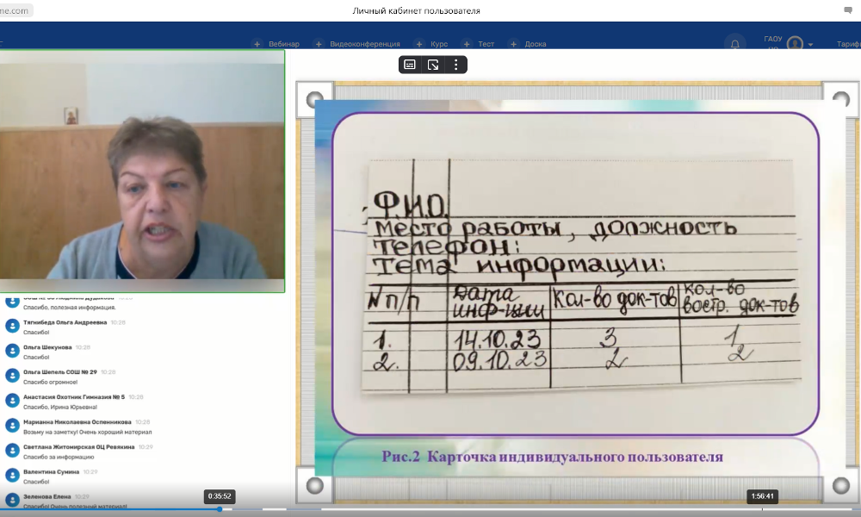Create a new Видеоконференция

point(357,44)
